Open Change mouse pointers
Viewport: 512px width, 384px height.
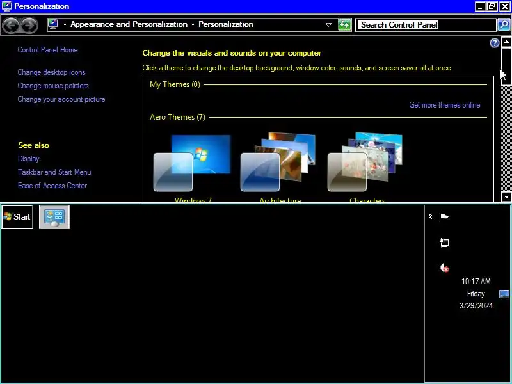pos(53,86)
